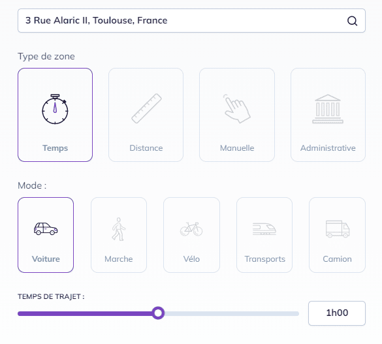Choose the ruler Distance icon

click(x=146, y=108)
